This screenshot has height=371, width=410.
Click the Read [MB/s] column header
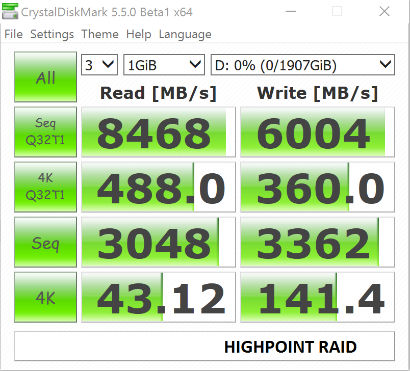pyautogui.click(x=159, y=93)
